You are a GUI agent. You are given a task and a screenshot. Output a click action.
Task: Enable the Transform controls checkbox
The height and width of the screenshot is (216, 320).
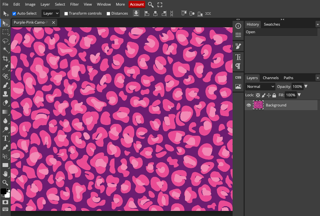66,14
